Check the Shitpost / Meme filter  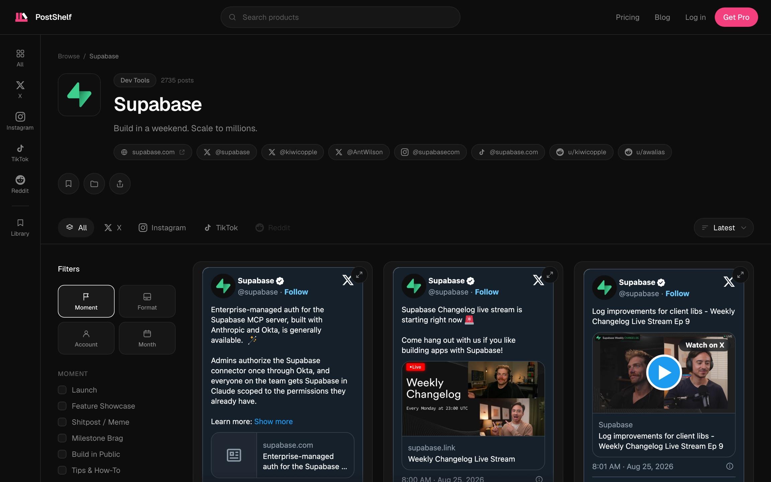(x=62, y=422)
